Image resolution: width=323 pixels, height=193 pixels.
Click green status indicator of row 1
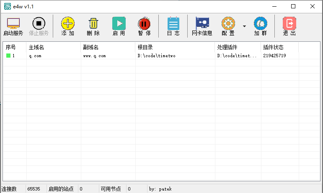[8, 56]
